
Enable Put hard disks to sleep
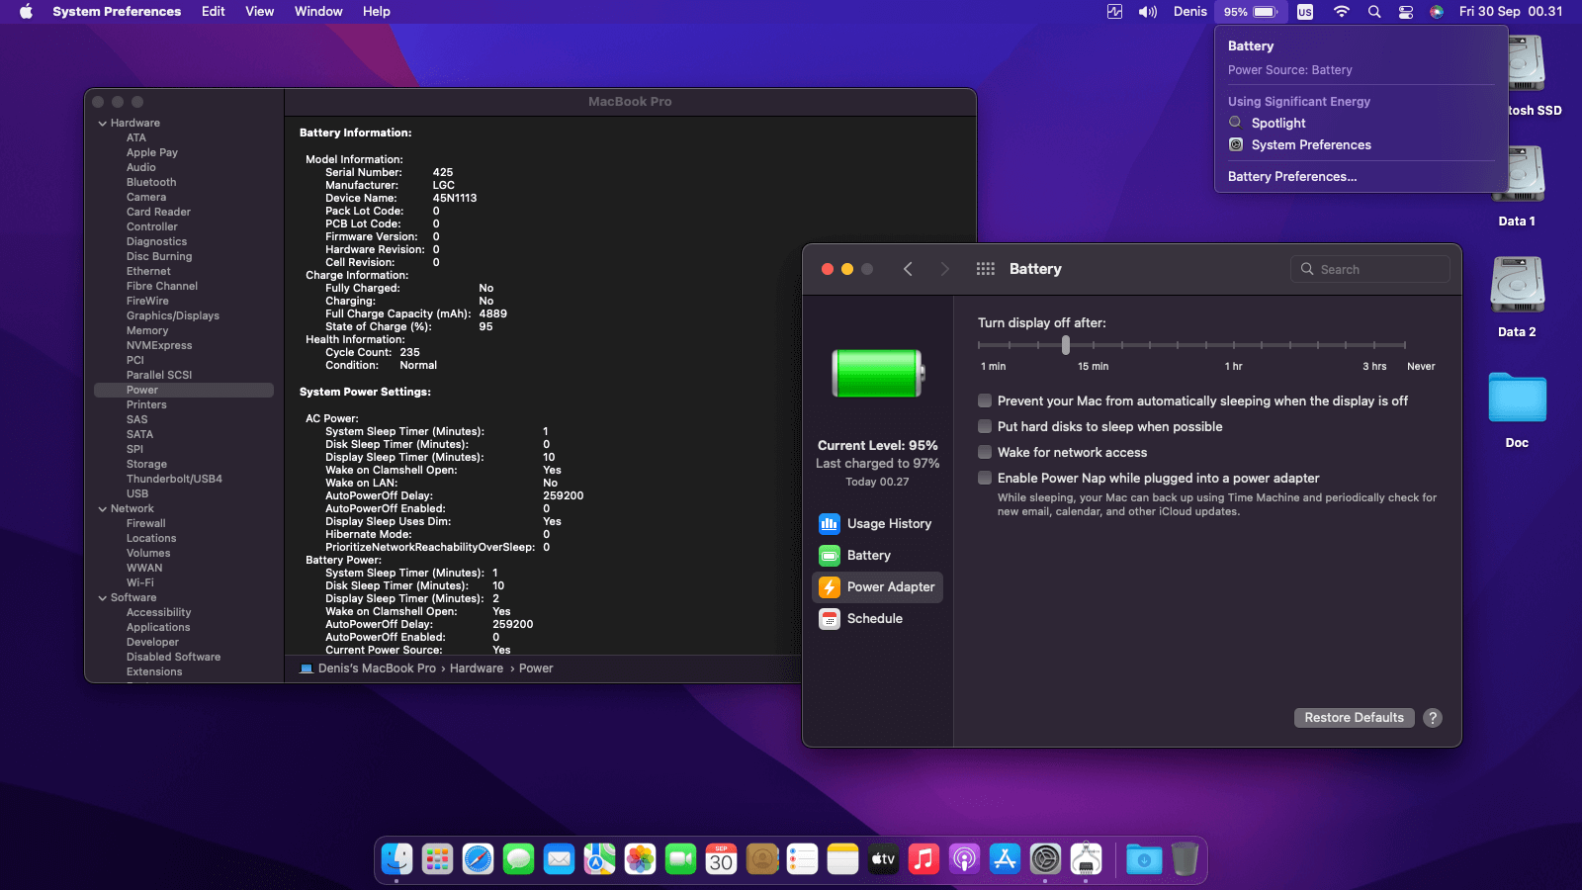click(x=985, y=426)
